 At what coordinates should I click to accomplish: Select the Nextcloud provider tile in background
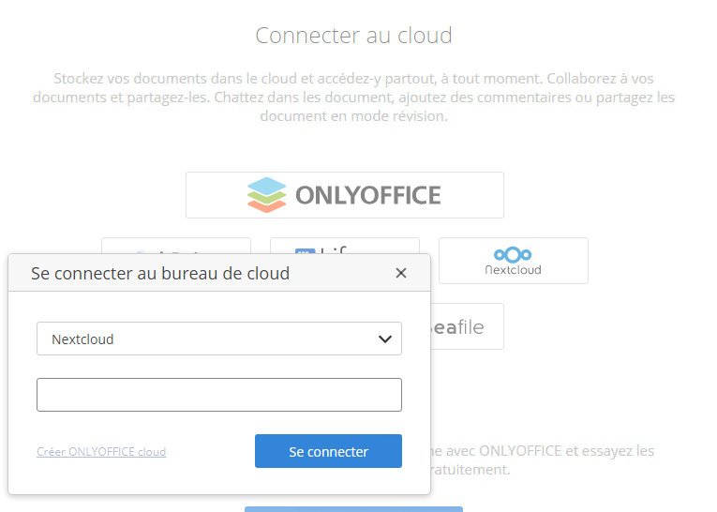click(513, 261)
